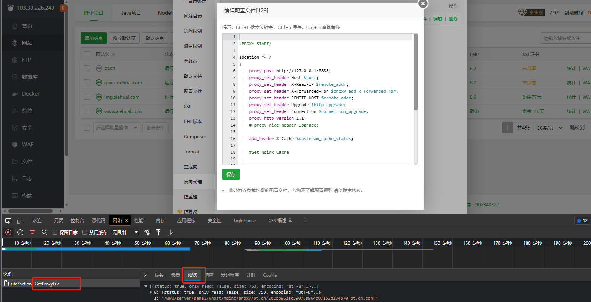Tick the select-all checkbox in the table header
Viewport: 591px width, 302px height.
pyautogui.click(x=87, y=54)
